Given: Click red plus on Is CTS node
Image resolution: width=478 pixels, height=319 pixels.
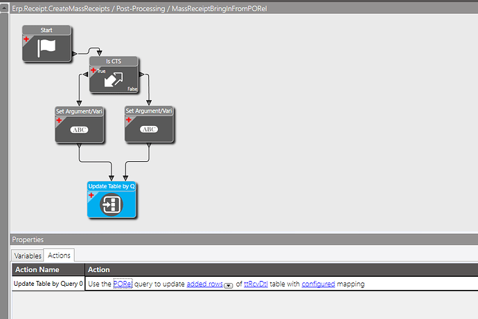Looking at the screenshot, I should (x=94, y=70).
